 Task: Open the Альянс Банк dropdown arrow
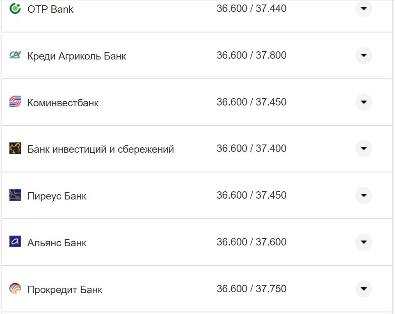point(363,242)
